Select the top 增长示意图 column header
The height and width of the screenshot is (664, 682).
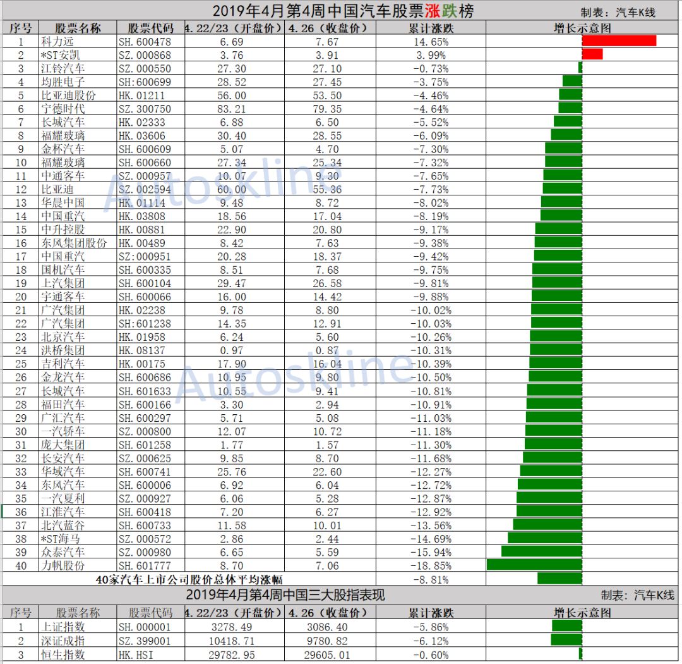click(x=582, y=28)
